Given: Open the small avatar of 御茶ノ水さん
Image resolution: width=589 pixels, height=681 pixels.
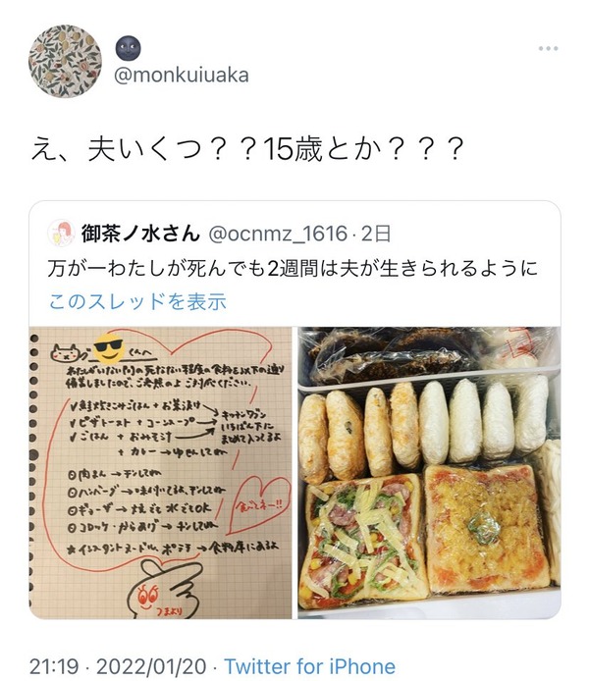Looking at the screenshot, I should point(61,233).
